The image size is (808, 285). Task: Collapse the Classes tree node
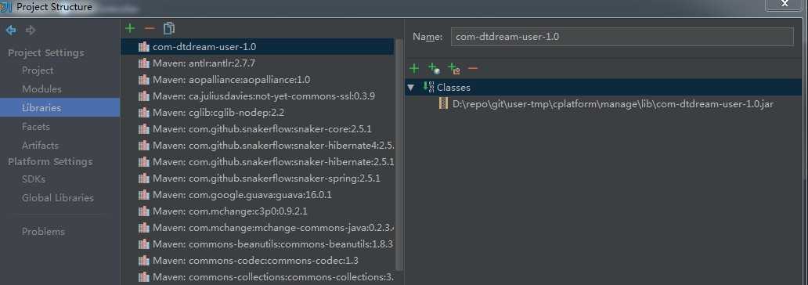tap(410, 87)
